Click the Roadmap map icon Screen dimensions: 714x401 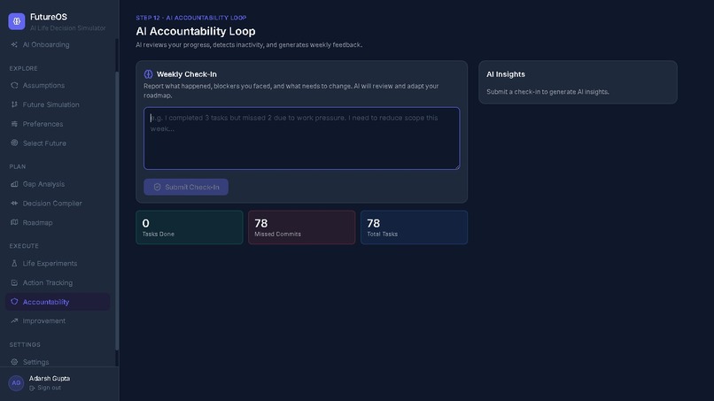pyautogui.click(x=14, y=222)
